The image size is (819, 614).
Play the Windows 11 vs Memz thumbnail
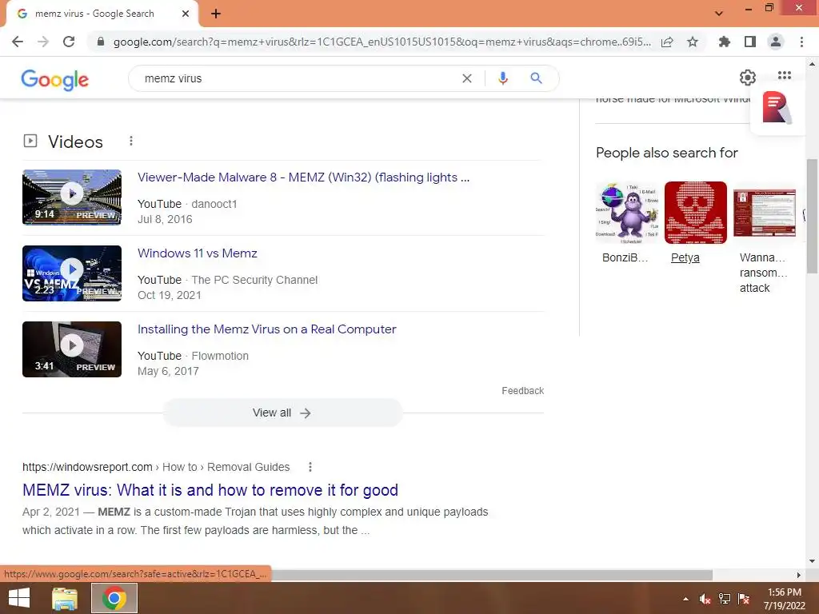[72, 273]
